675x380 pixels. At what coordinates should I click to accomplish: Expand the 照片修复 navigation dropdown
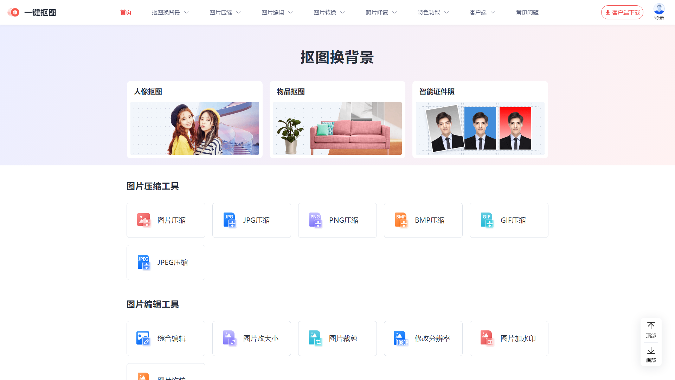tap(381, 12)
